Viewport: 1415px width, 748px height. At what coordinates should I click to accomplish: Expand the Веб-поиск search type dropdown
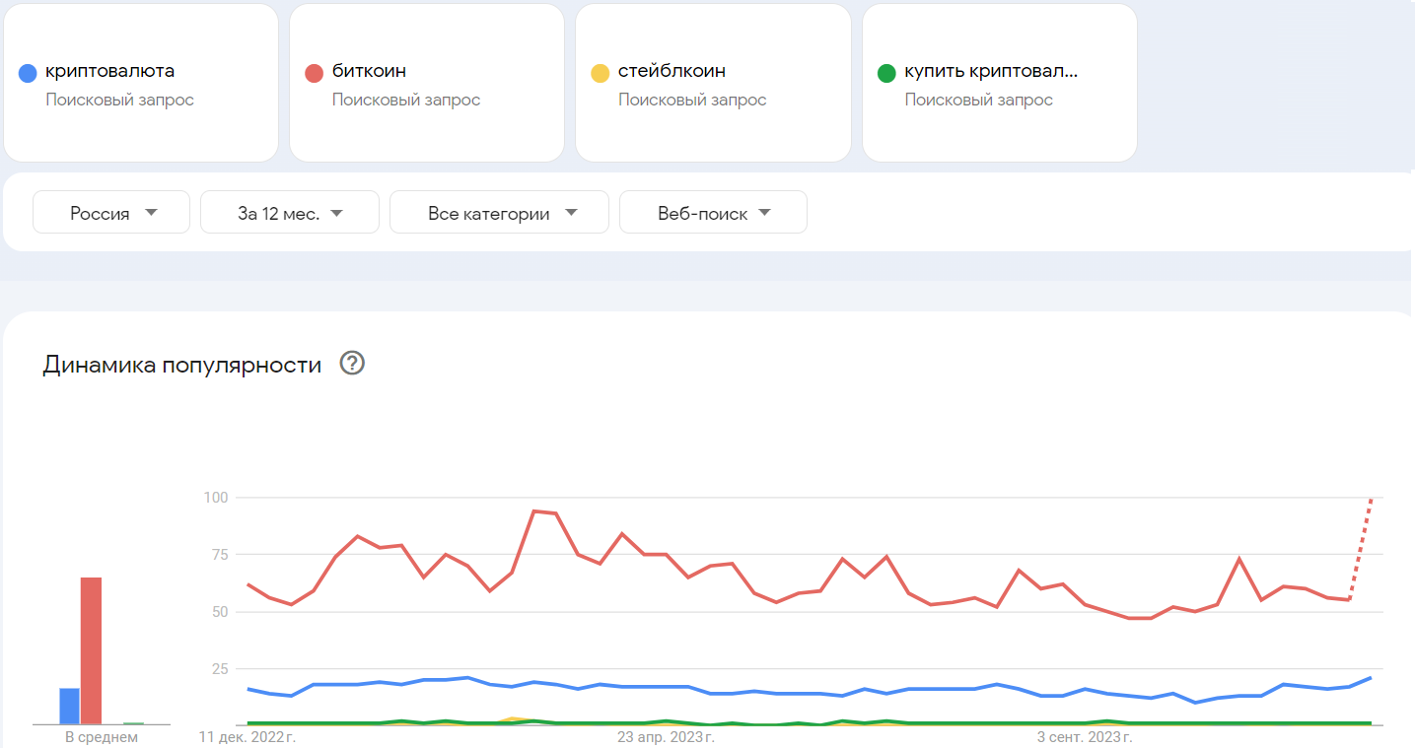click(713, 213)
